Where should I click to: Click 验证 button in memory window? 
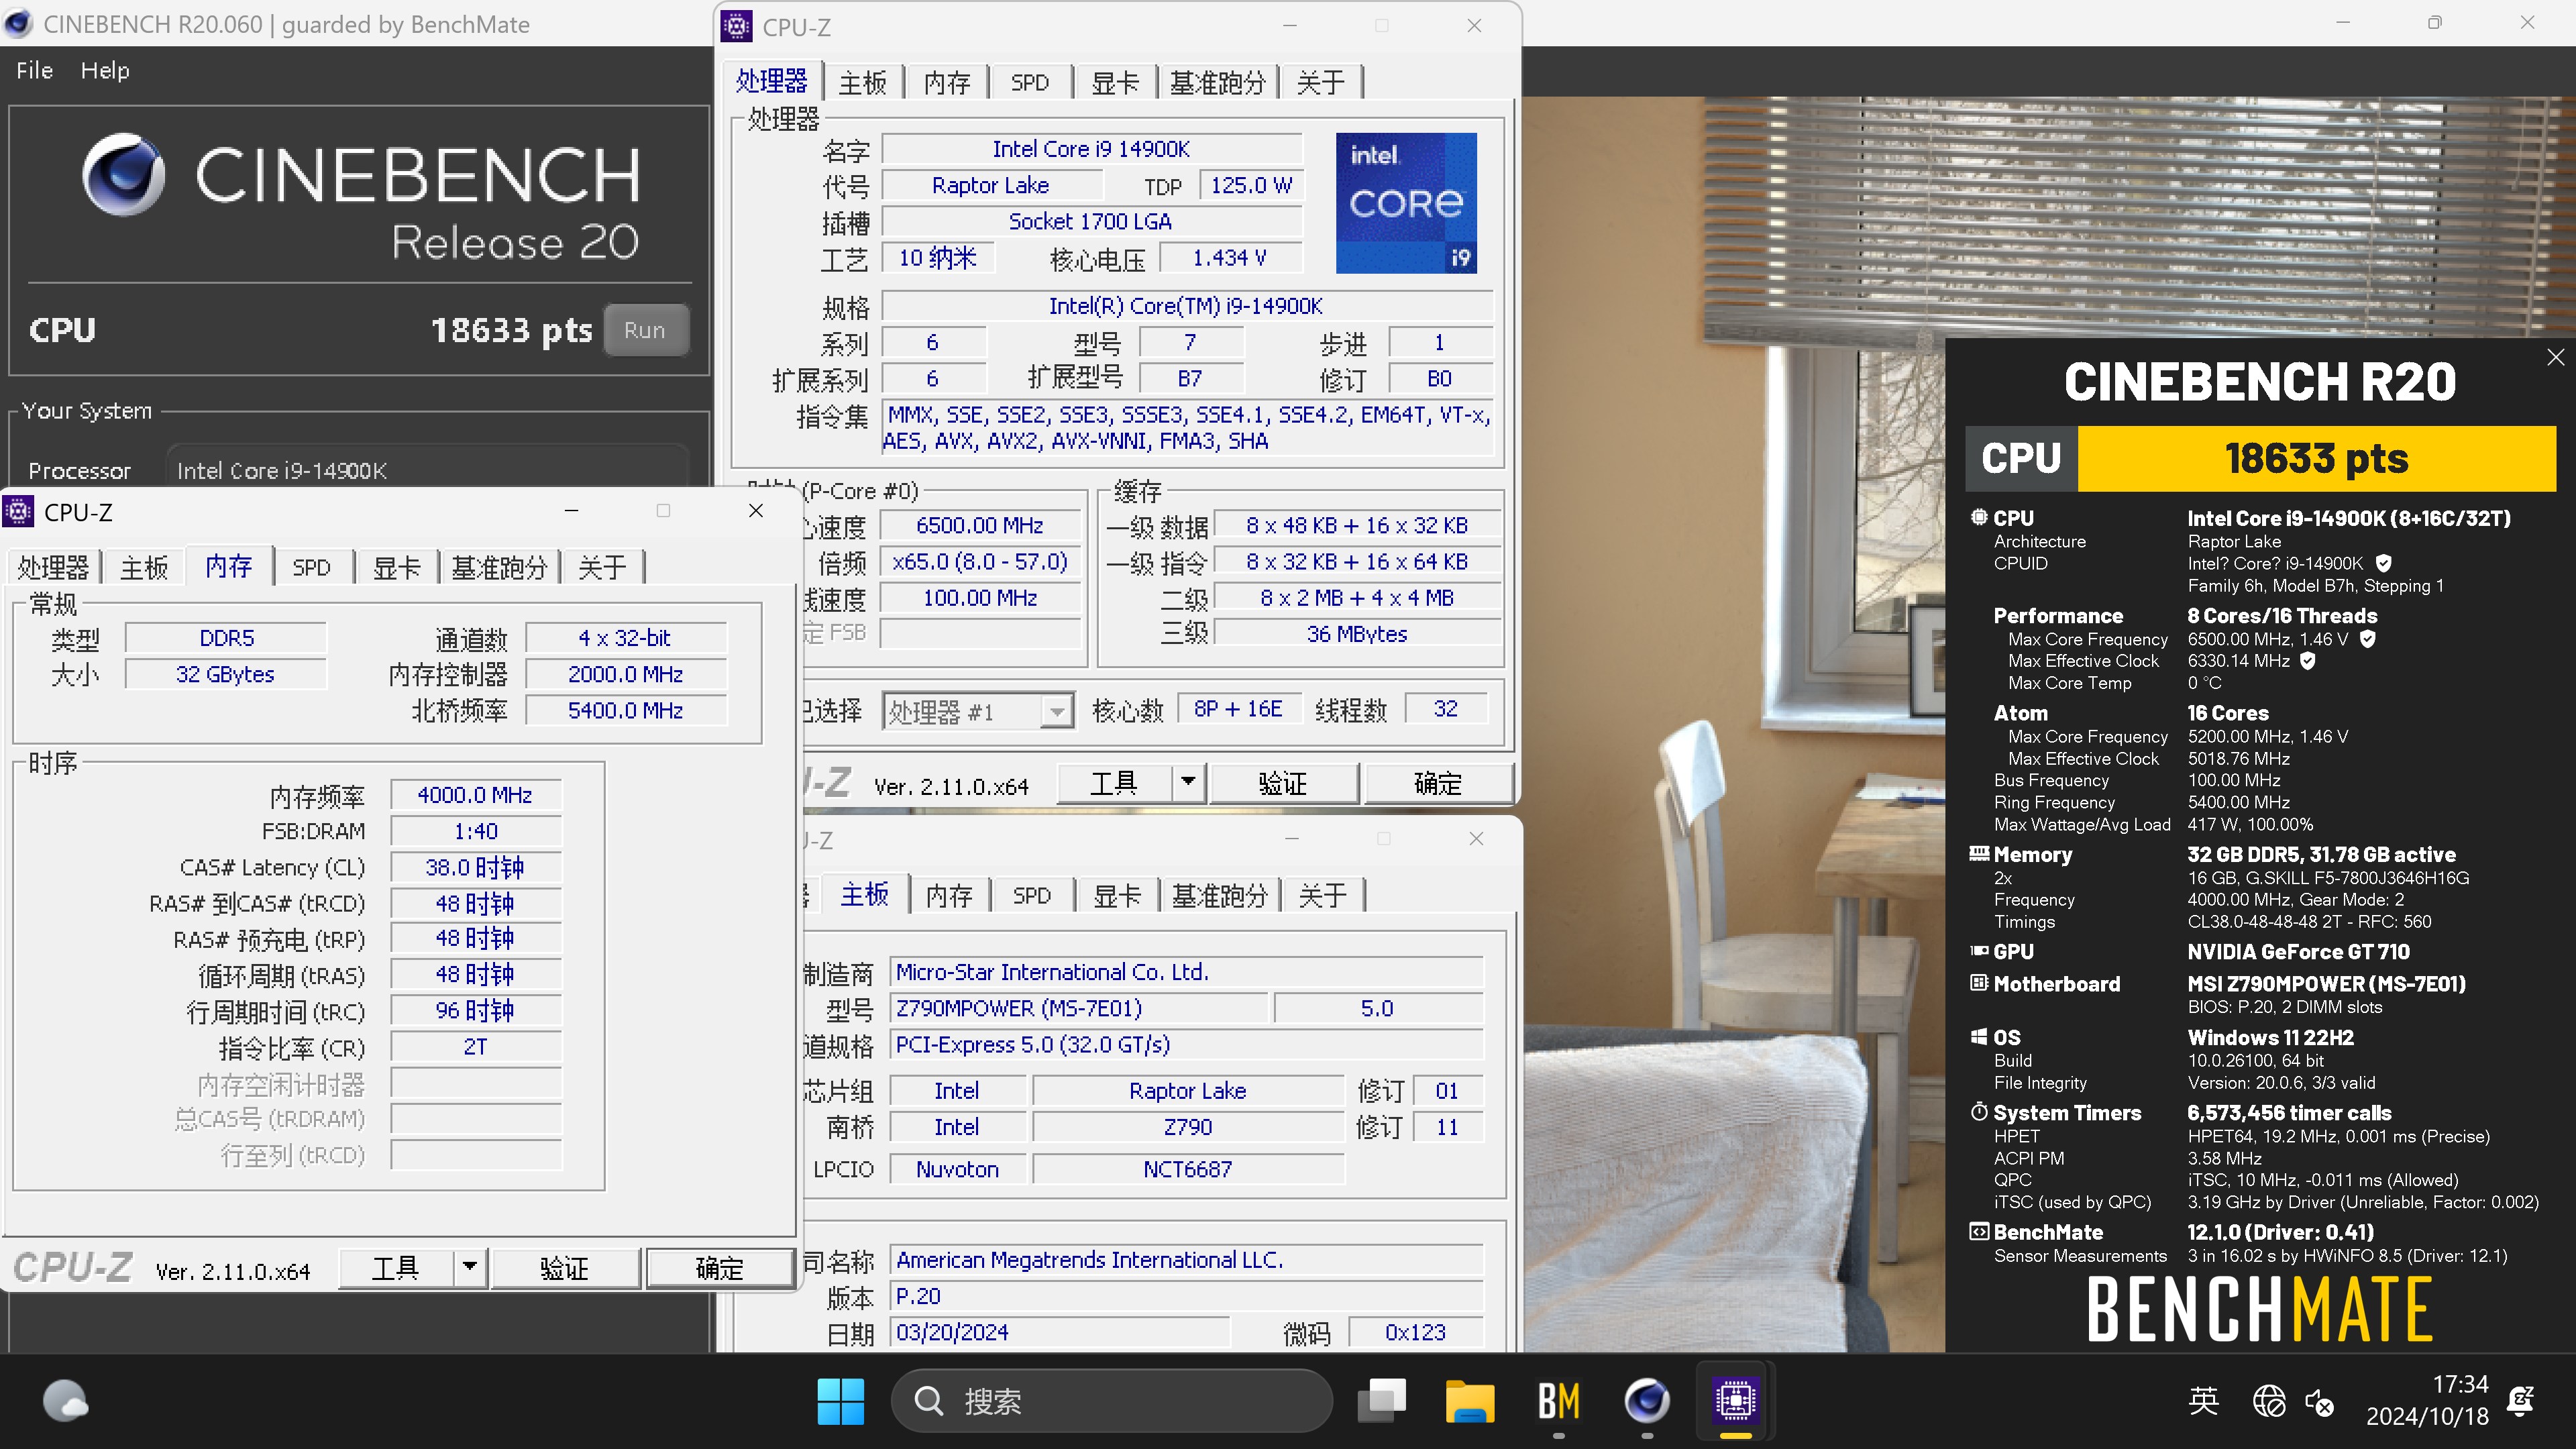tap(565, 1267)
